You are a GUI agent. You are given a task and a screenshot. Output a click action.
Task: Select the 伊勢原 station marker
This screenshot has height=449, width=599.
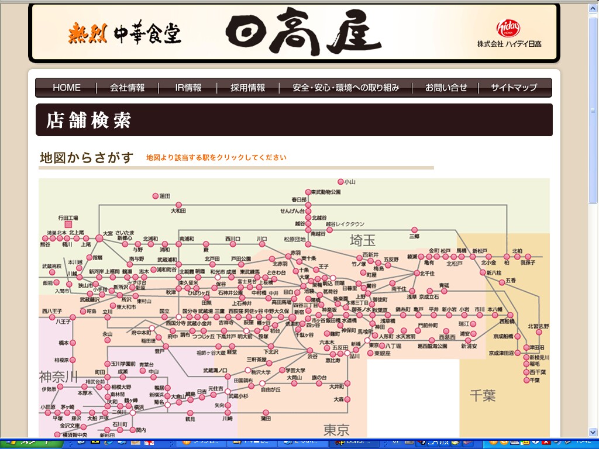pyautogui.click(x=60, y=386)
